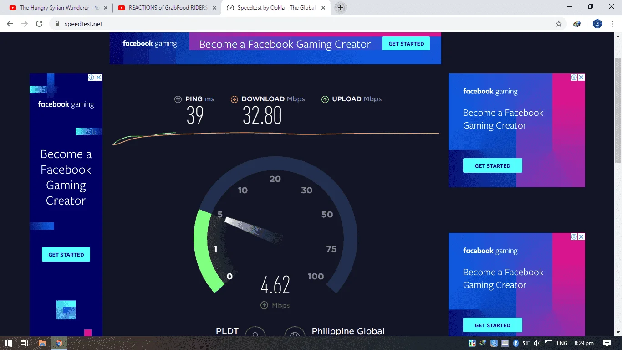Close the Speedtest by Ookla tab
Viewport: 622px width, 350px height.
pos(322,8)
